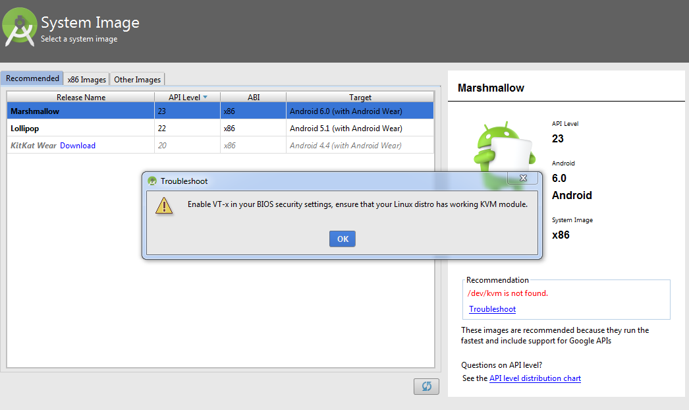Click Download link for KitKat Wear

tap(77, 146)
